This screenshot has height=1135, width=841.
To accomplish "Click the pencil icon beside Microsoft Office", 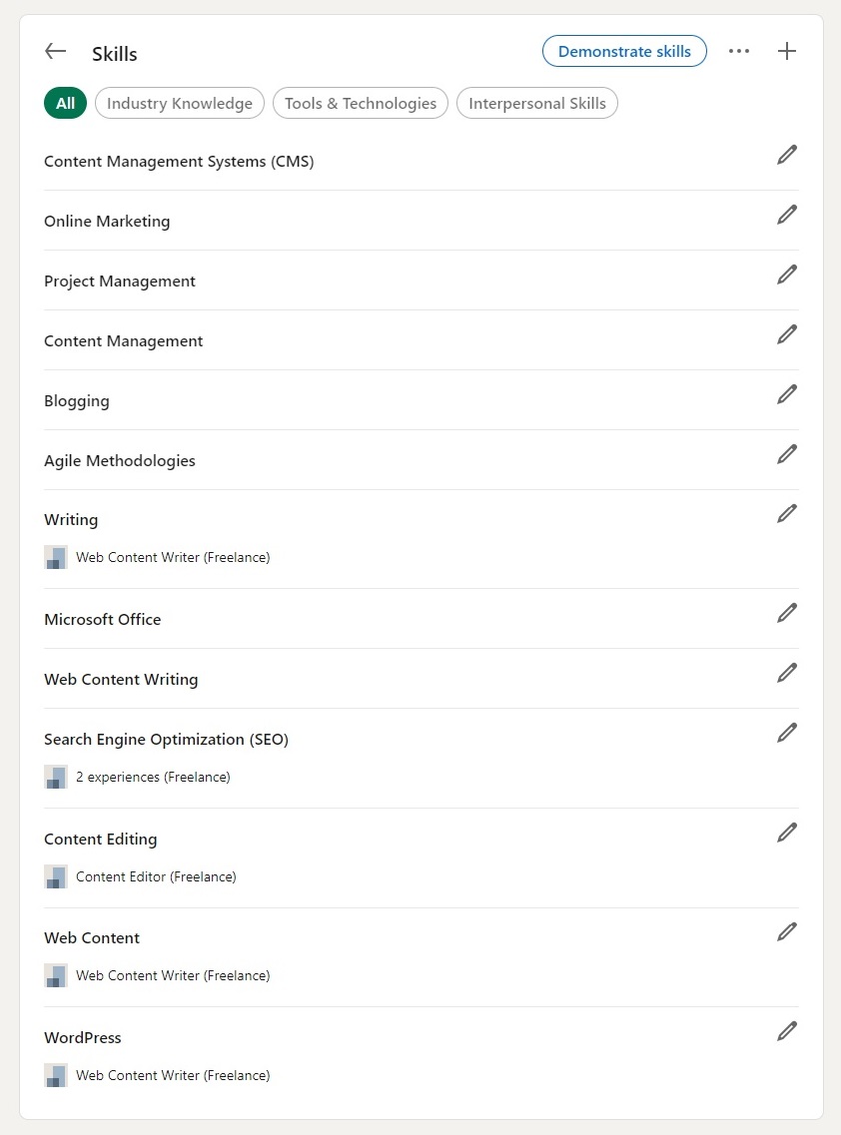I will (x=787, y=613).
